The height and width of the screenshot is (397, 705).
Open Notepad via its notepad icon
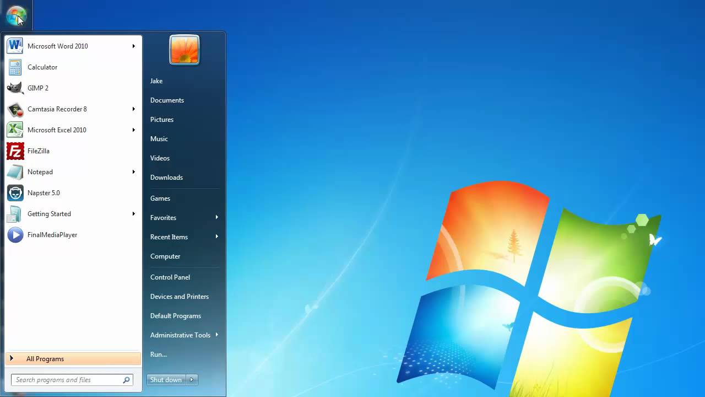click(15, 171)
